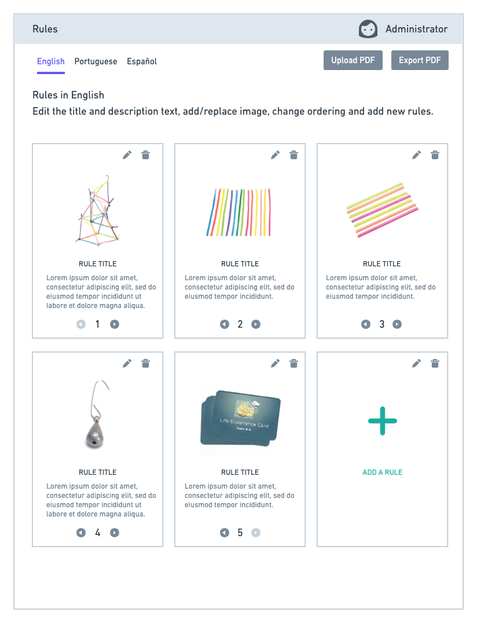Click the Upload PDF button
The width and height of the screenshot is (477, 623).
(x=353, y=60)
